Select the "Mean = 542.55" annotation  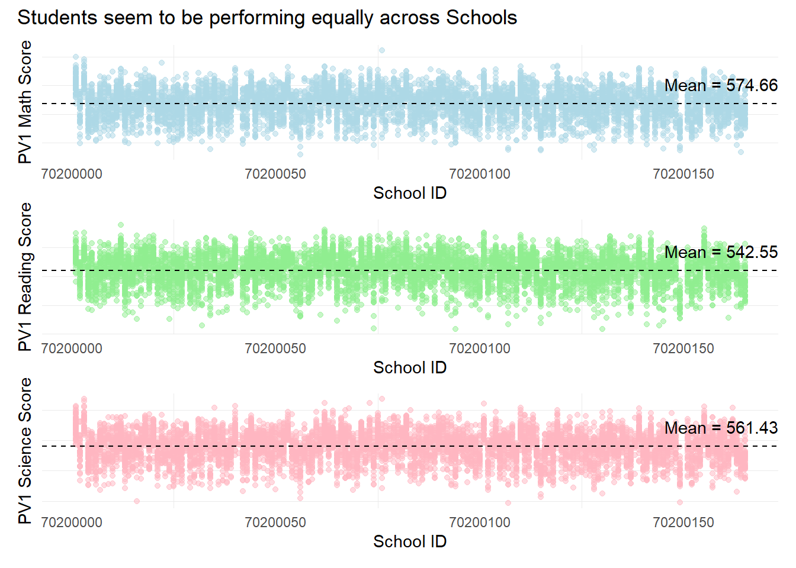[721, 253]
